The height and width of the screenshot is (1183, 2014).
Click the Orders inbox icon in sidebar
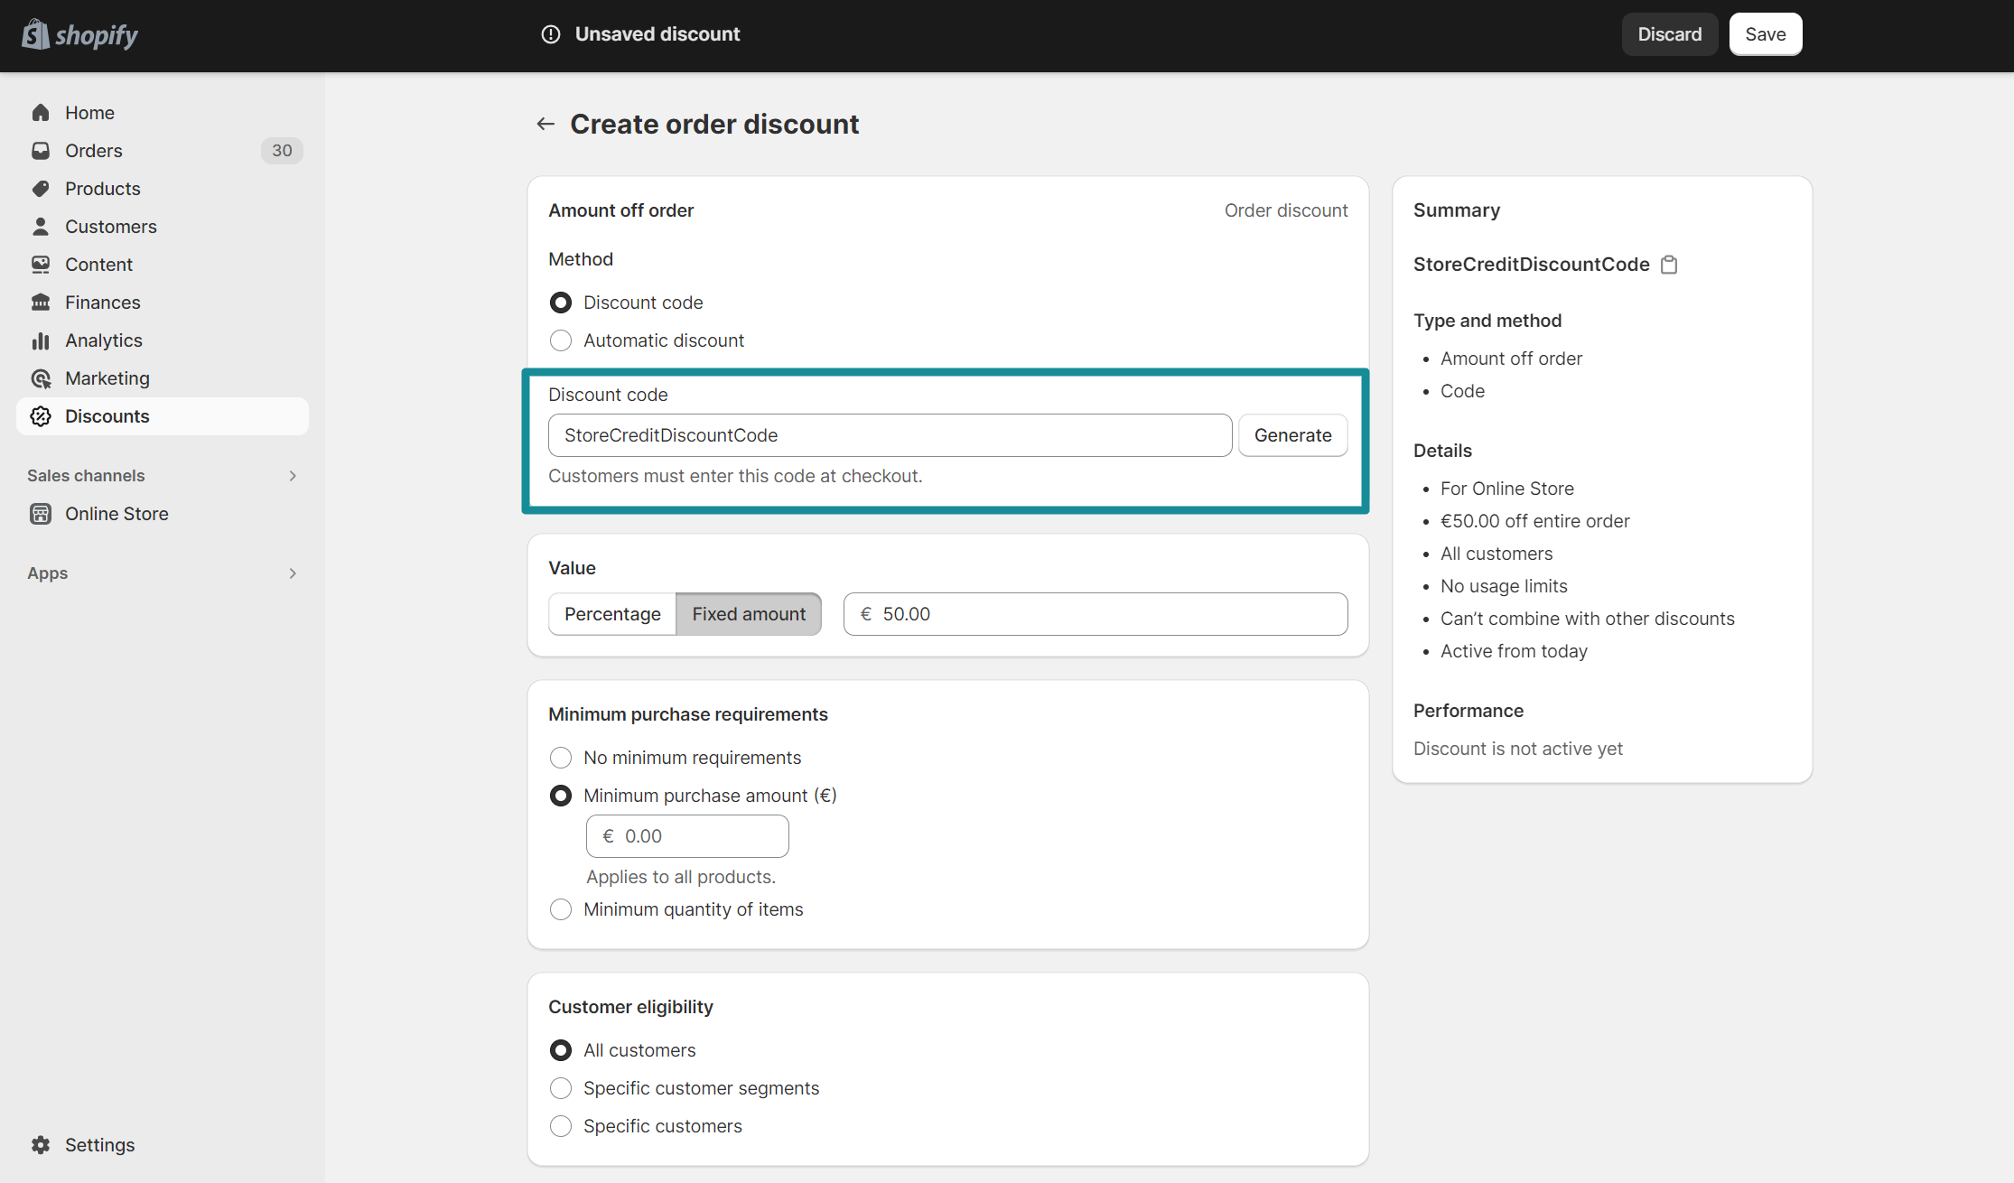pyautogui.click(x=41, y=151)
